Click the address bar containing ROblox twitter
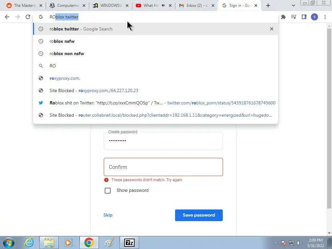The width and height of the screenshot is (332, 249). pos(156,17)
